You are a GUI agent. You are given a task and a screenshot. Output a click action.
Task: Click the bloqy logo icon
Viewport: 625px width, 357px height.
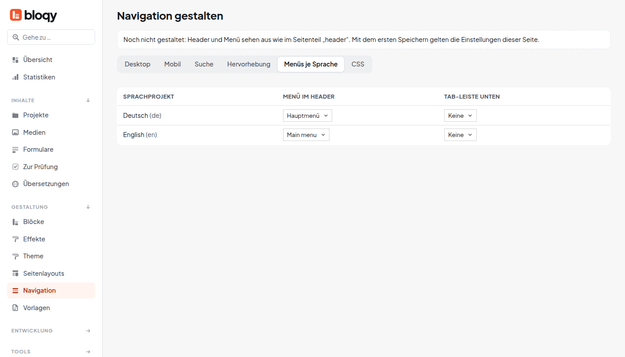point(16,15)
